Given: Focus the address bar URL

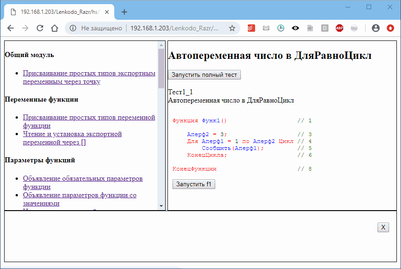Looking at the screenshot, I should click(174, 28).
